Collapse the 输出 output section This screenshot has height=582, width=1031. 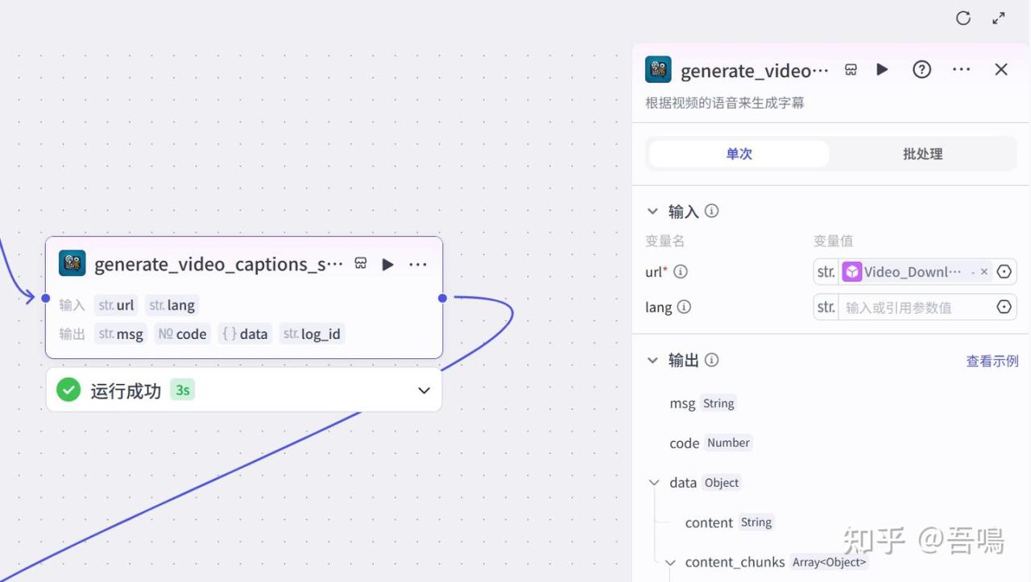pyautogui.click(x=653, y=361)
